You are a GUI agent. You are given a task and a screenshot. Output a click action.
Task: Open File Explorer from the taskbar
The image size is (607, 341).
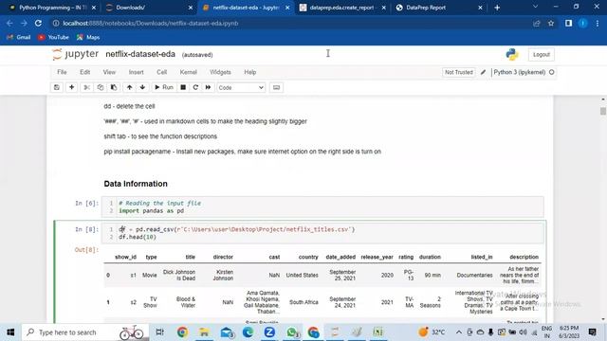point(204,332)
